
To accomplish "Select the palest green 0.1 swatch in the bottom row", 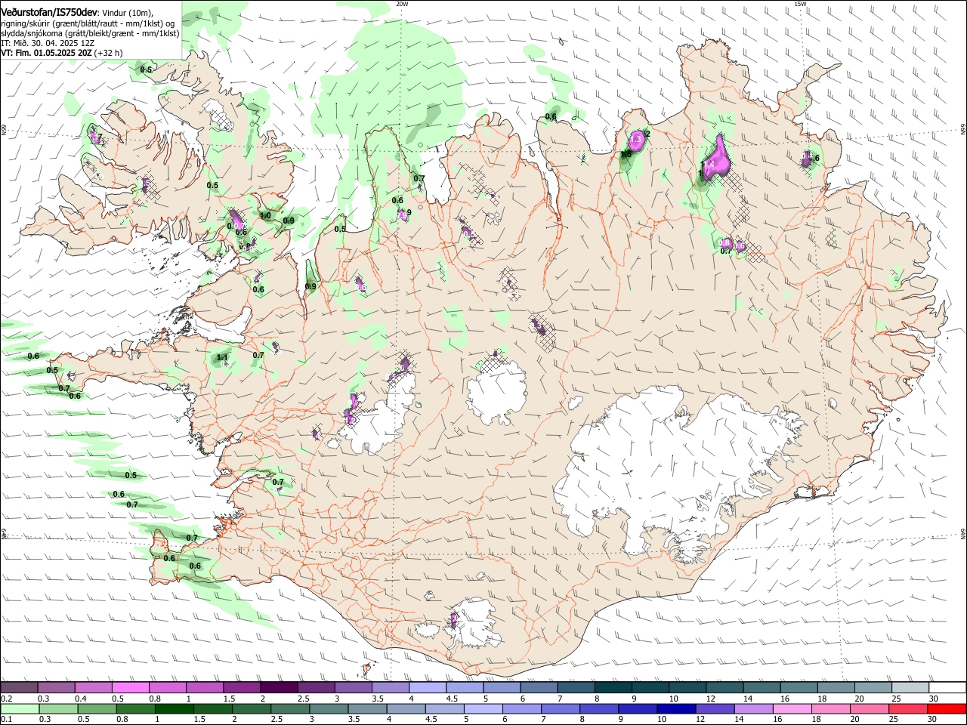I will (x=20, y=708).
